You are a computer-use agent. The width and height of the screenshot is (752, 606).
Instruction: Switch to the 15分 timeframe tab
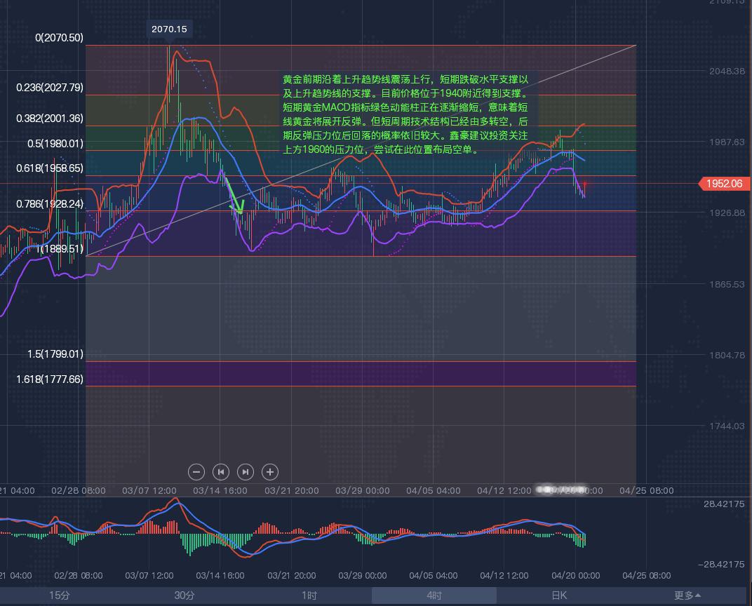(x=60, y=594)
